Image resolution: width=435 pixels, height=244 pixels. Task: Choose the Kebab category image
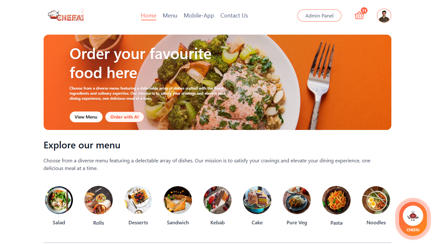coord(217,200)
